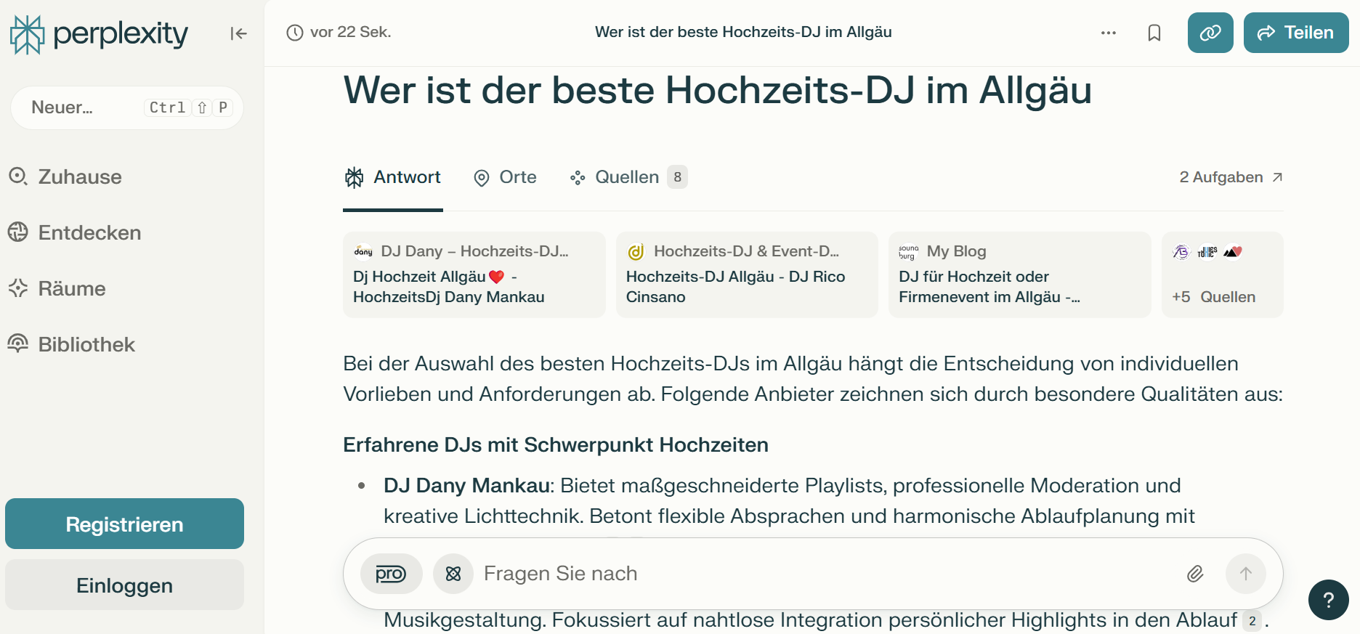
Task: Bookmark this thread
Action: [1154, 33]
